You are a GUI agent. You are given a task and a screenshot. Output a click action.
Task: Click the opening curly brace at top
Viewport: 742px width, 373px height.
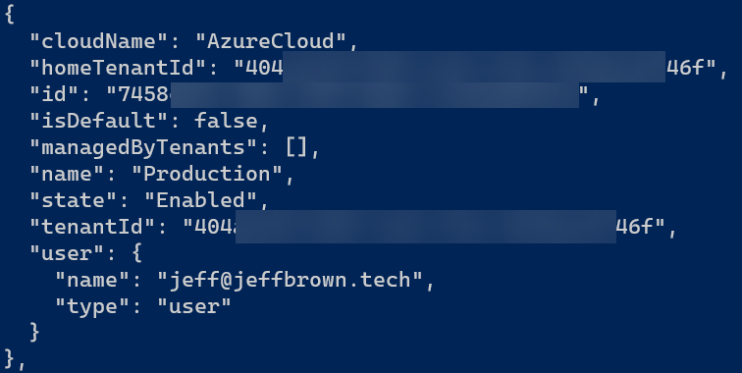coord(10,14)
